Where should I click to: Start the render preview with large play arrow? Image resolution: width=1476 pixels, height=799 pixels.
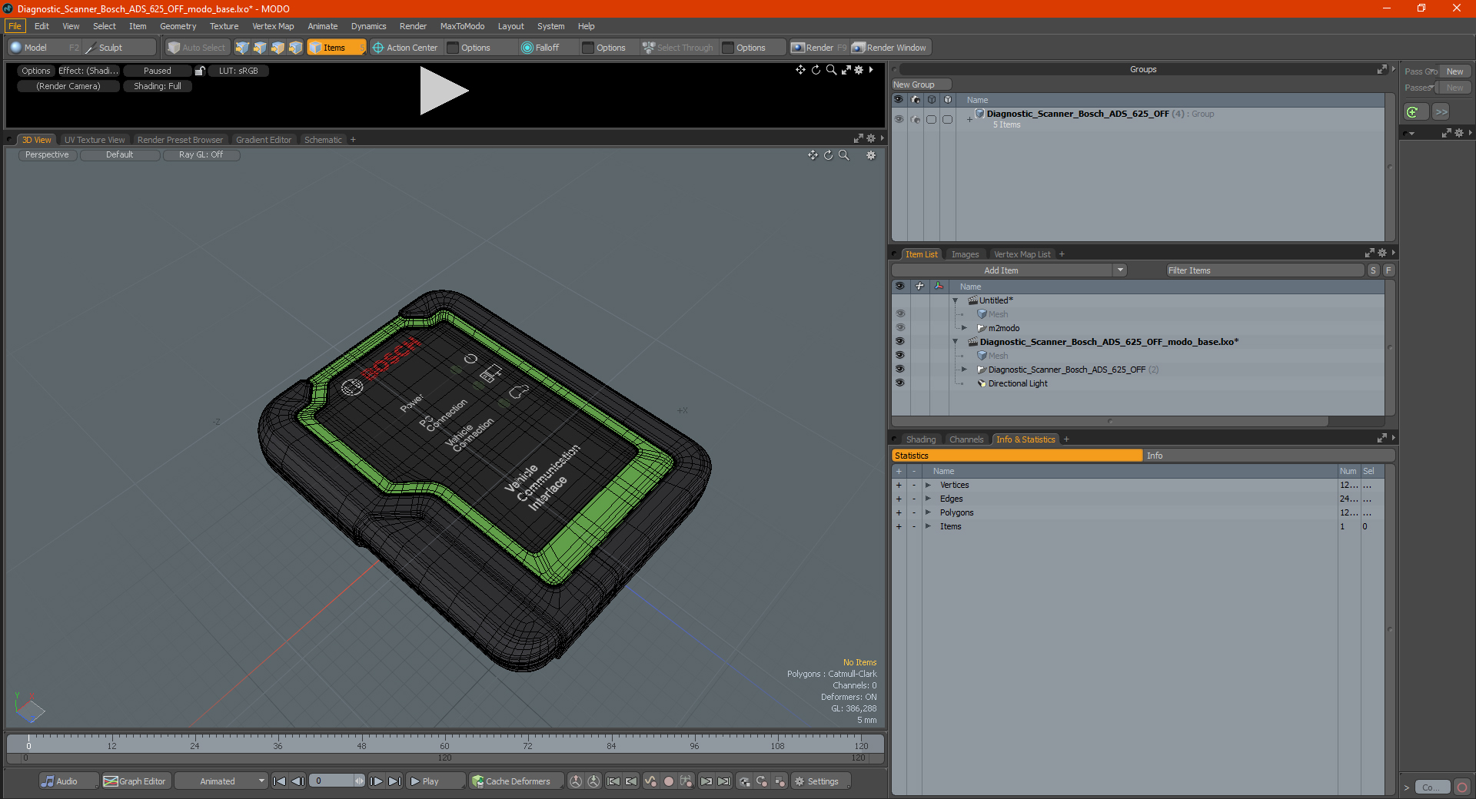(x=443, y=91)
